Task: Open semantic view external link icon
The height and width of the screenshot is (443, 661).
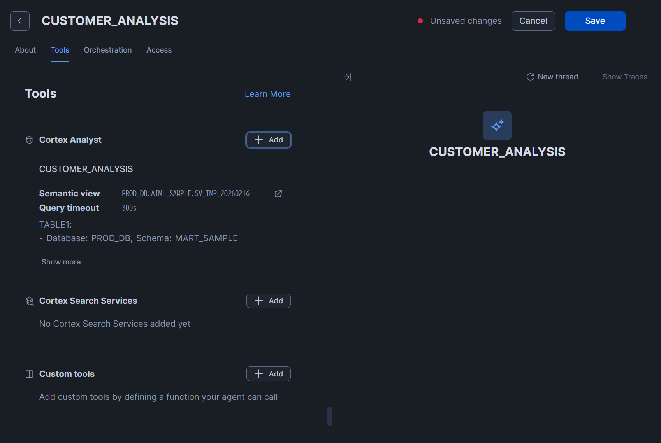Action: (x=278, y=194)
